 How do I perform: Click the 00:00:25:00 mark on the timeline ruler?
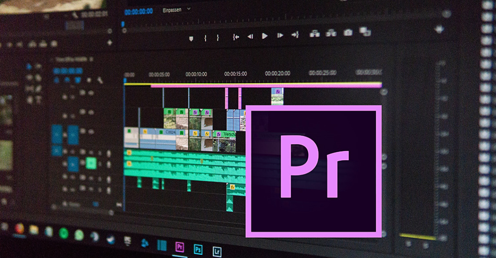pyautogui.click(x=322, y=73)
